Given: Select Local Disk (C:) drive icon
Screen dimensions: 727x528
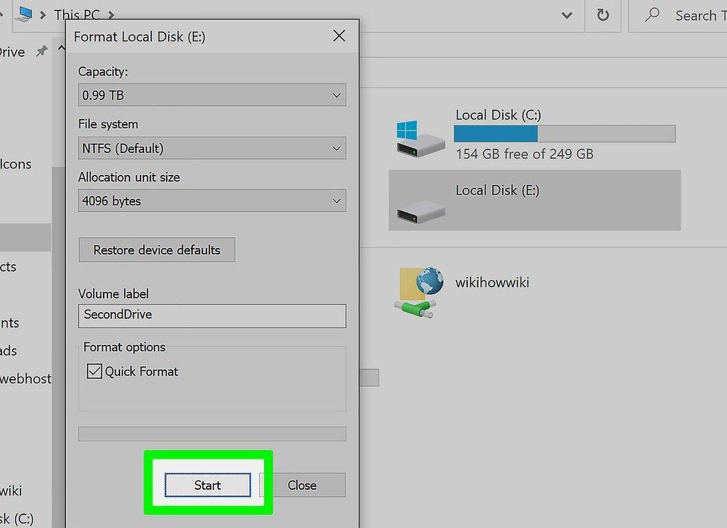Looking at the screenshot, I should click(x=419, y=138).
